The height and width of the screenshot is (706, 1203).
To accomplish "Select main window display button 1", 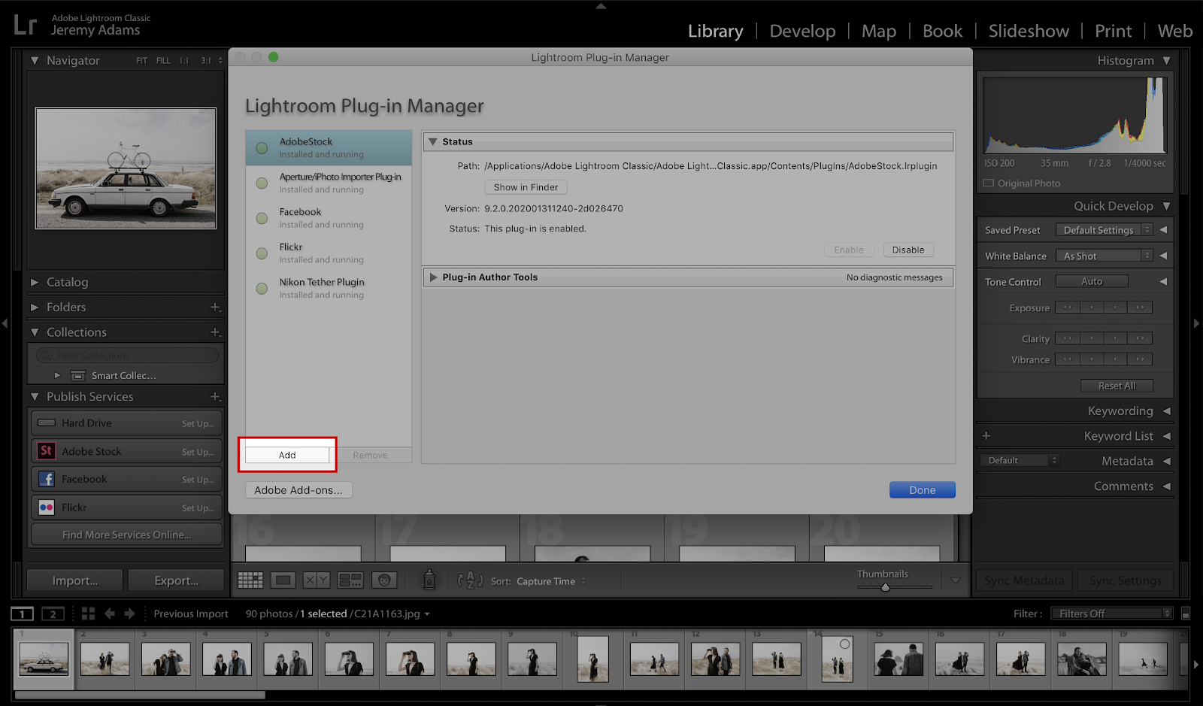I will point(22,614).
